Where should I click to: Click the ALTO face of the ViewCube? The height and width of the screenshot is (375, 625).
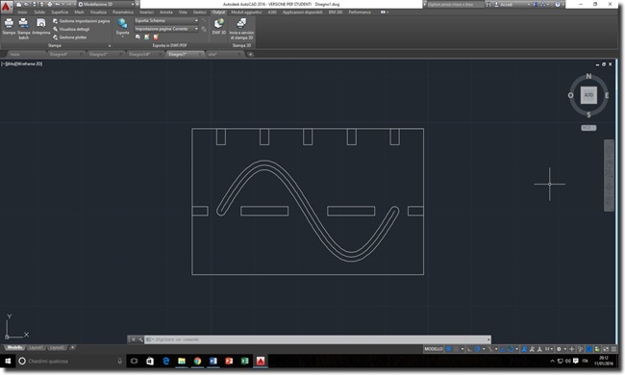[588, 95]
